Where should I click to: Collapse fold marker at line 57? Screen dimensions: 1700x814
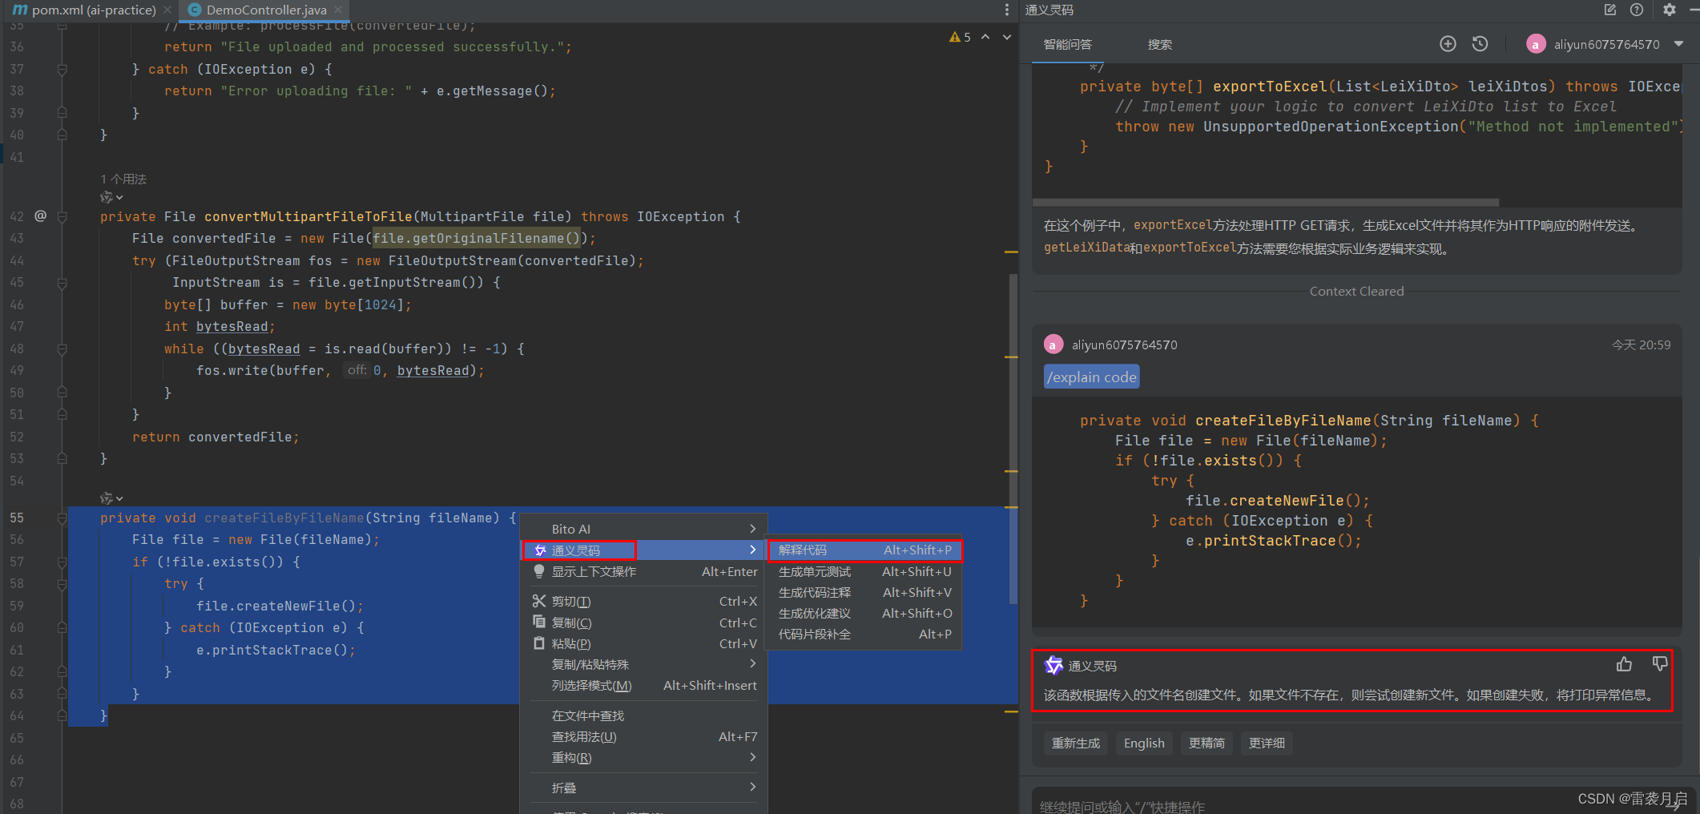point(62,562)
